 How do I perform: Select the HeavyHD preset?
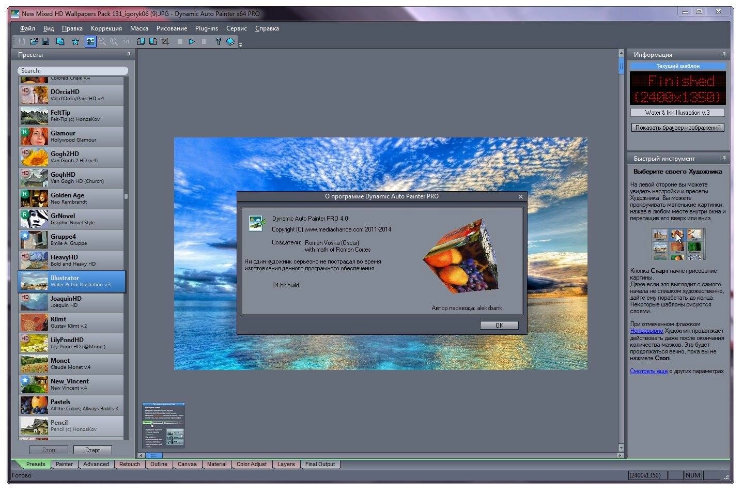click(x=71, y=260)
